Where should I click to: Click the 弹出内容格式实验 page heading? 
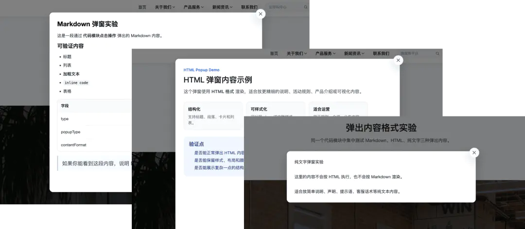click(381, 128)
